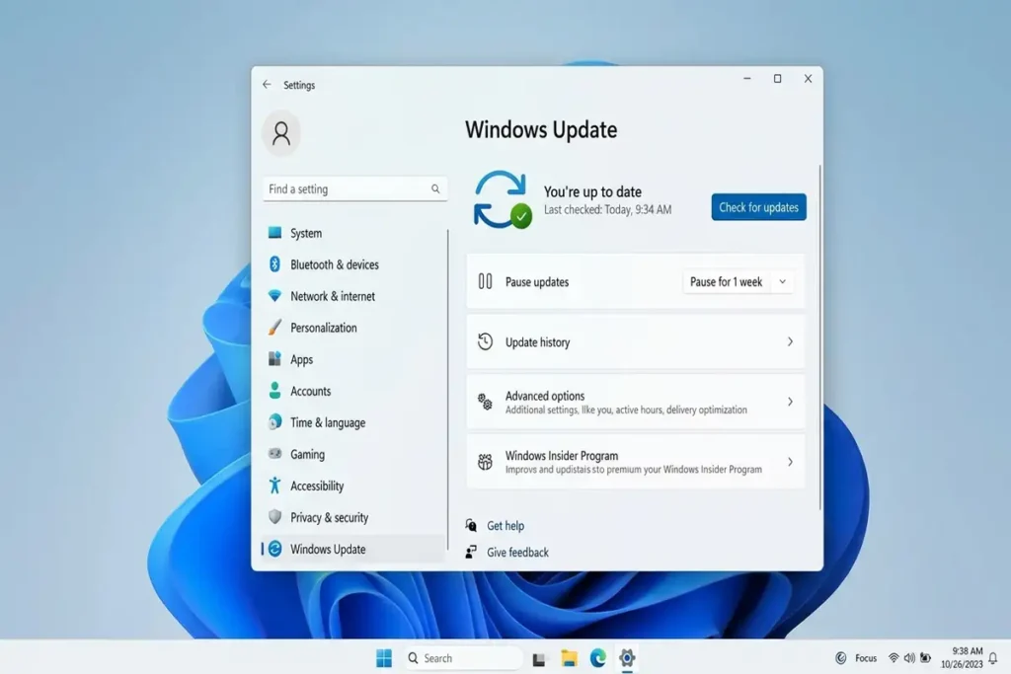Click the Bluetooth icon in sidebar
Viewport: 1011px width, 674px height.
point(274,264)
